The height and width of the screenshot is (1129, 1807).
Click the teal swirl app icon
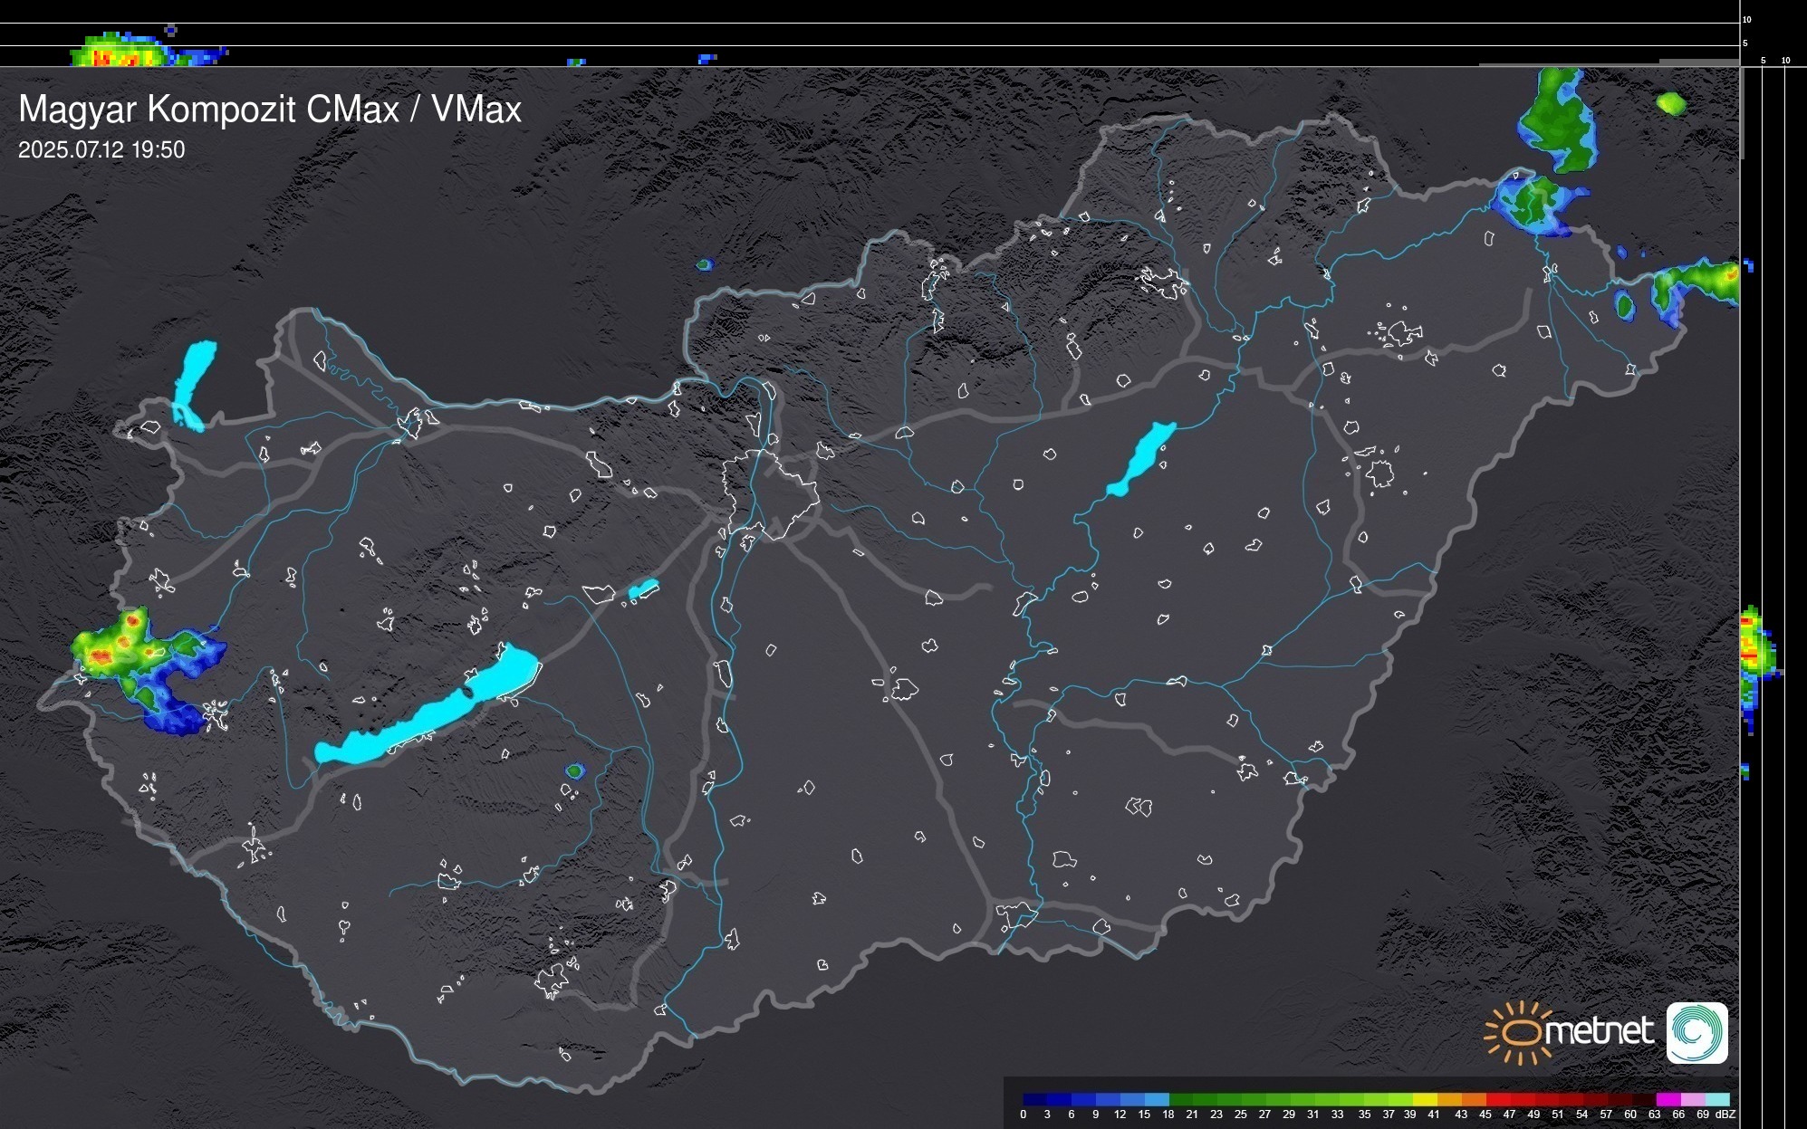point(1696,1032)
